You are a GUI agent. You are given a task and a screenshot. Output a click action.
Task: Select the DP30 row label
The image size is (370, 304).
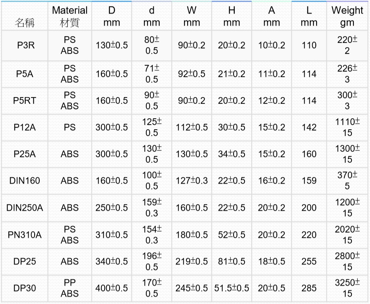(x=24, y=288)
